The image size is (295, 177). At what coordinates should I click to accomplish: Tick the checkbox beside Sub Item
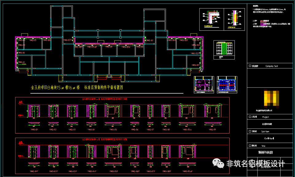point(250,131)
